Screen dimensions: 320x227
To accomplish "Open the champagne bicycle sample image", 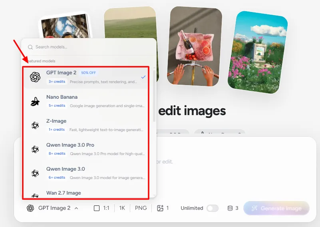I will [x=194, y=46].
